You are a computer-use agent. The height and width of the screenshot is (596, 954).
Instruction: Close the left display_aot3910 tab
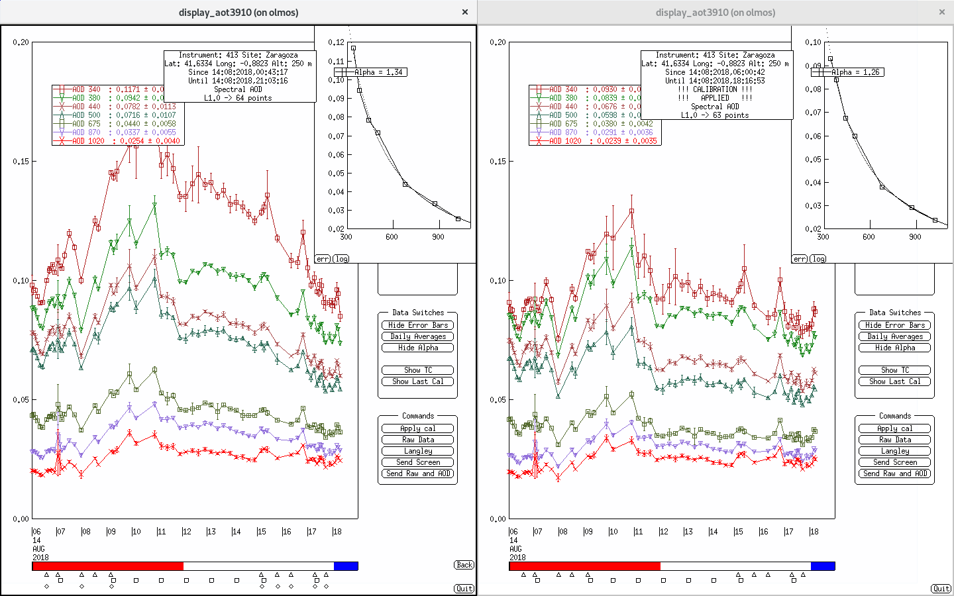click(x=465, y=13)
